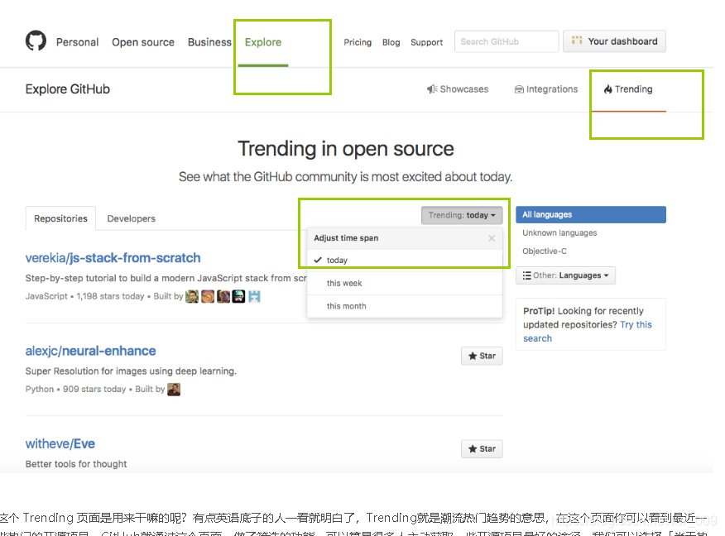
Task: Select the today time span option
Action: [x=405, y=261]
